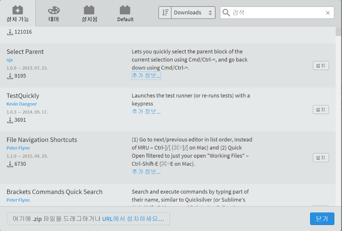The width and height of the screenshot is (342, 231).
Task: Switch to the 테마 tab
Action: coord(54,13)
